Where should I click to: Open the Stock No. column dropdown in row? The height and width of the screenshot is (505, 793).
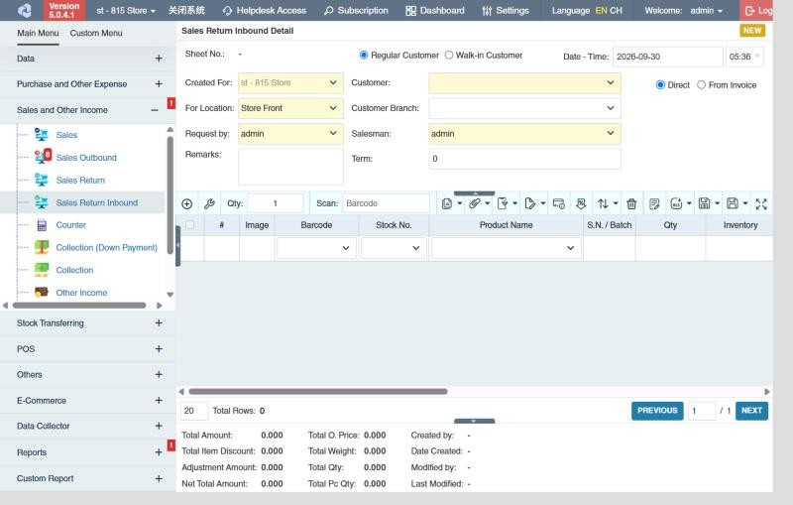coord(394,248)
